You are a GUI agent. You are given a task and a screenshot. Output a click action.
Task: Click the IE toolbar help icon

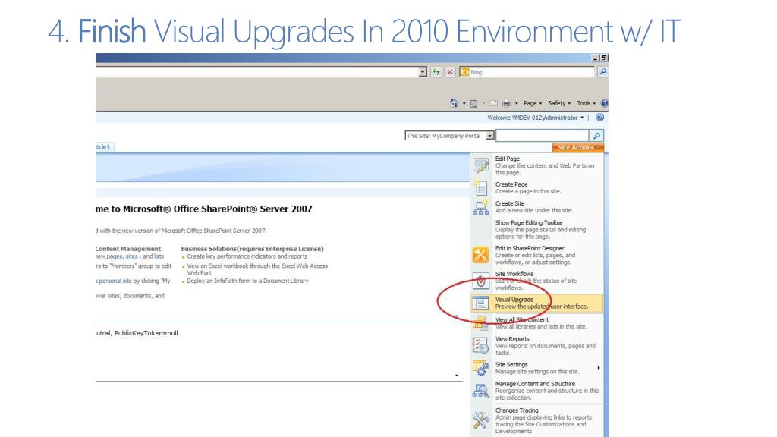[604, 103]
